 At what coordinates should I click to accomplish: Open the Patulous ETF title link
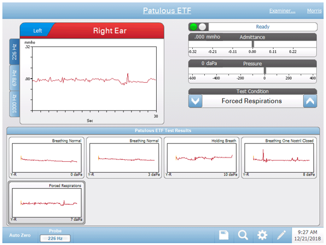pos(167,11)
